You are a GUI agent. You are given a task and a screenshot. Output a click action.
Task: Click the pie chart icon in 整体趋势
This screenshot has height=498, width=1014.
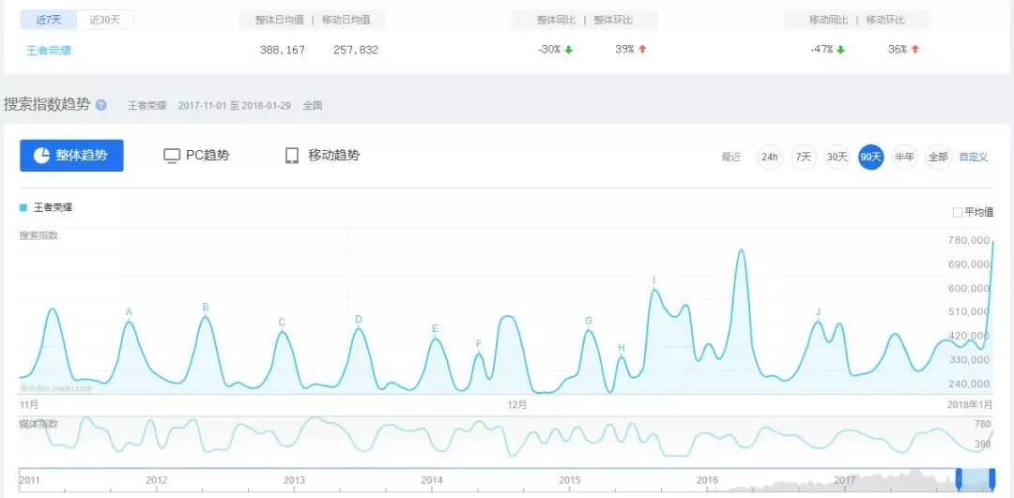pos(41,156)
